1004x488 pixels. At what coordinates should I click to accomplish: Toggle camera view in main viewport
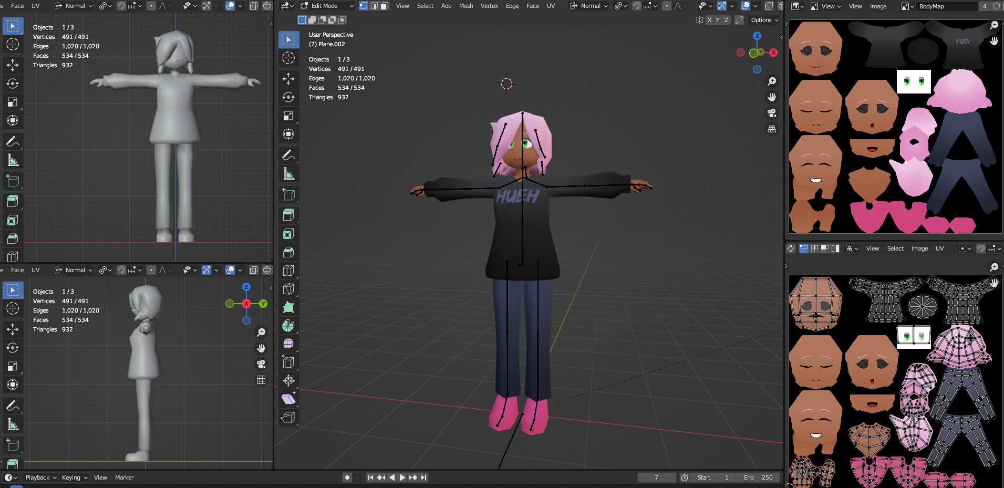click(771, 113)
